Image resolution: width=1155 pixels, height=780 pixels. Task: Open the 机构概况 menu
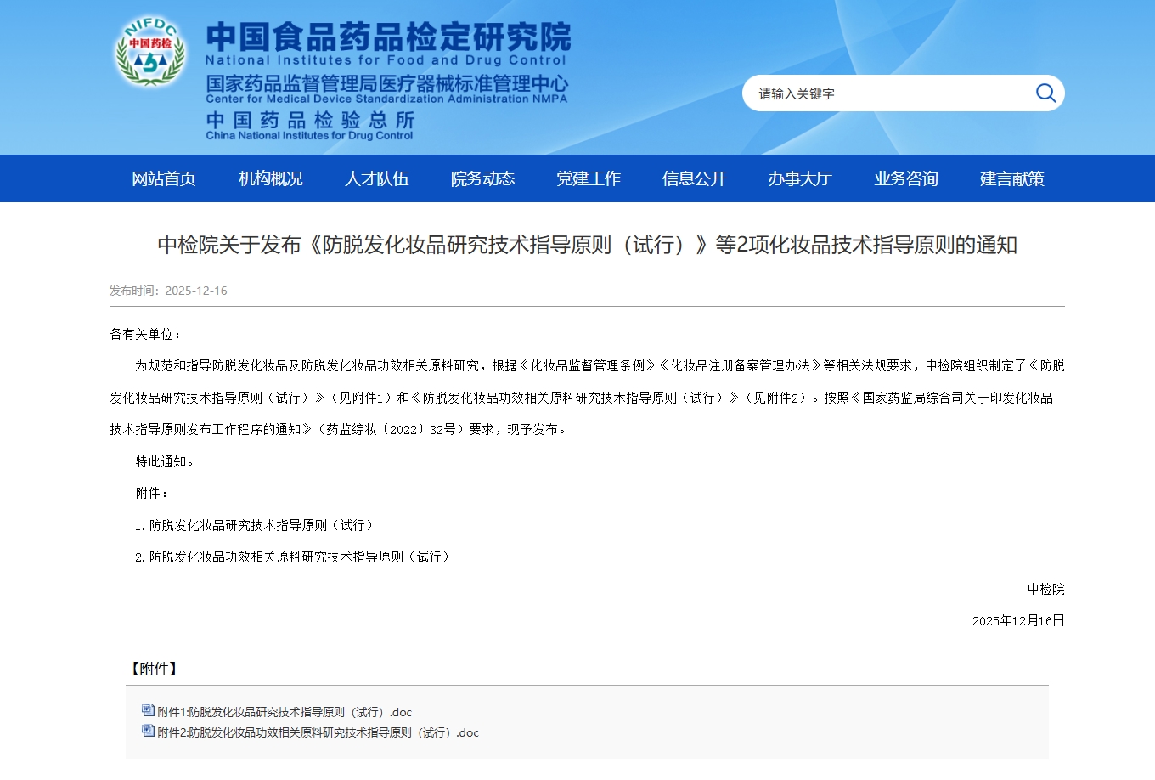(x=270, y=178)
